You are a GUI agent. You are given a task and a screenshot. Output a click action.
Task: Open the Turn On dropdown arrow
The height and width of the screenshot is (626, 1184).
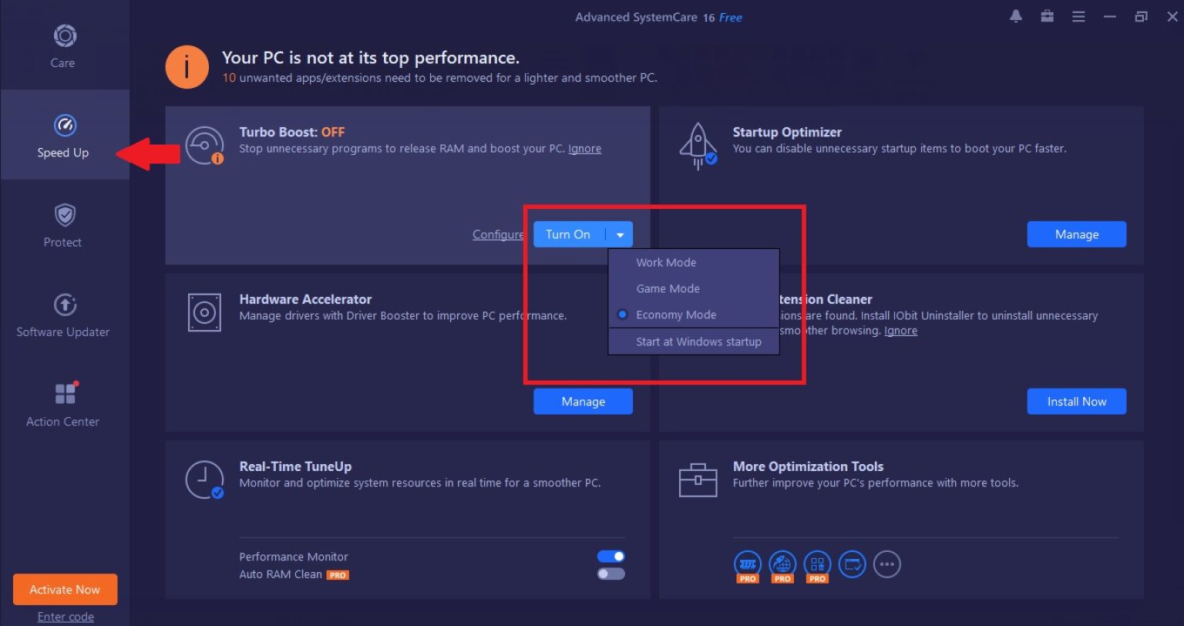(620, 234)
